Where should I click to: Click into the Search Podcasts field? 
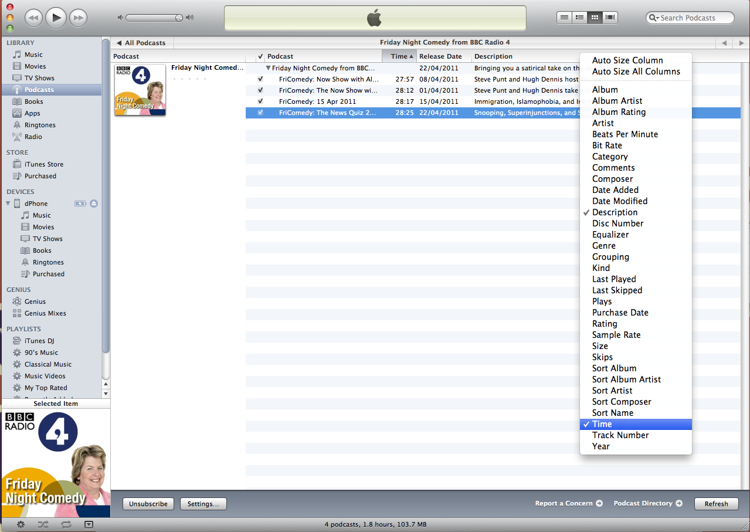click(690, 18)
